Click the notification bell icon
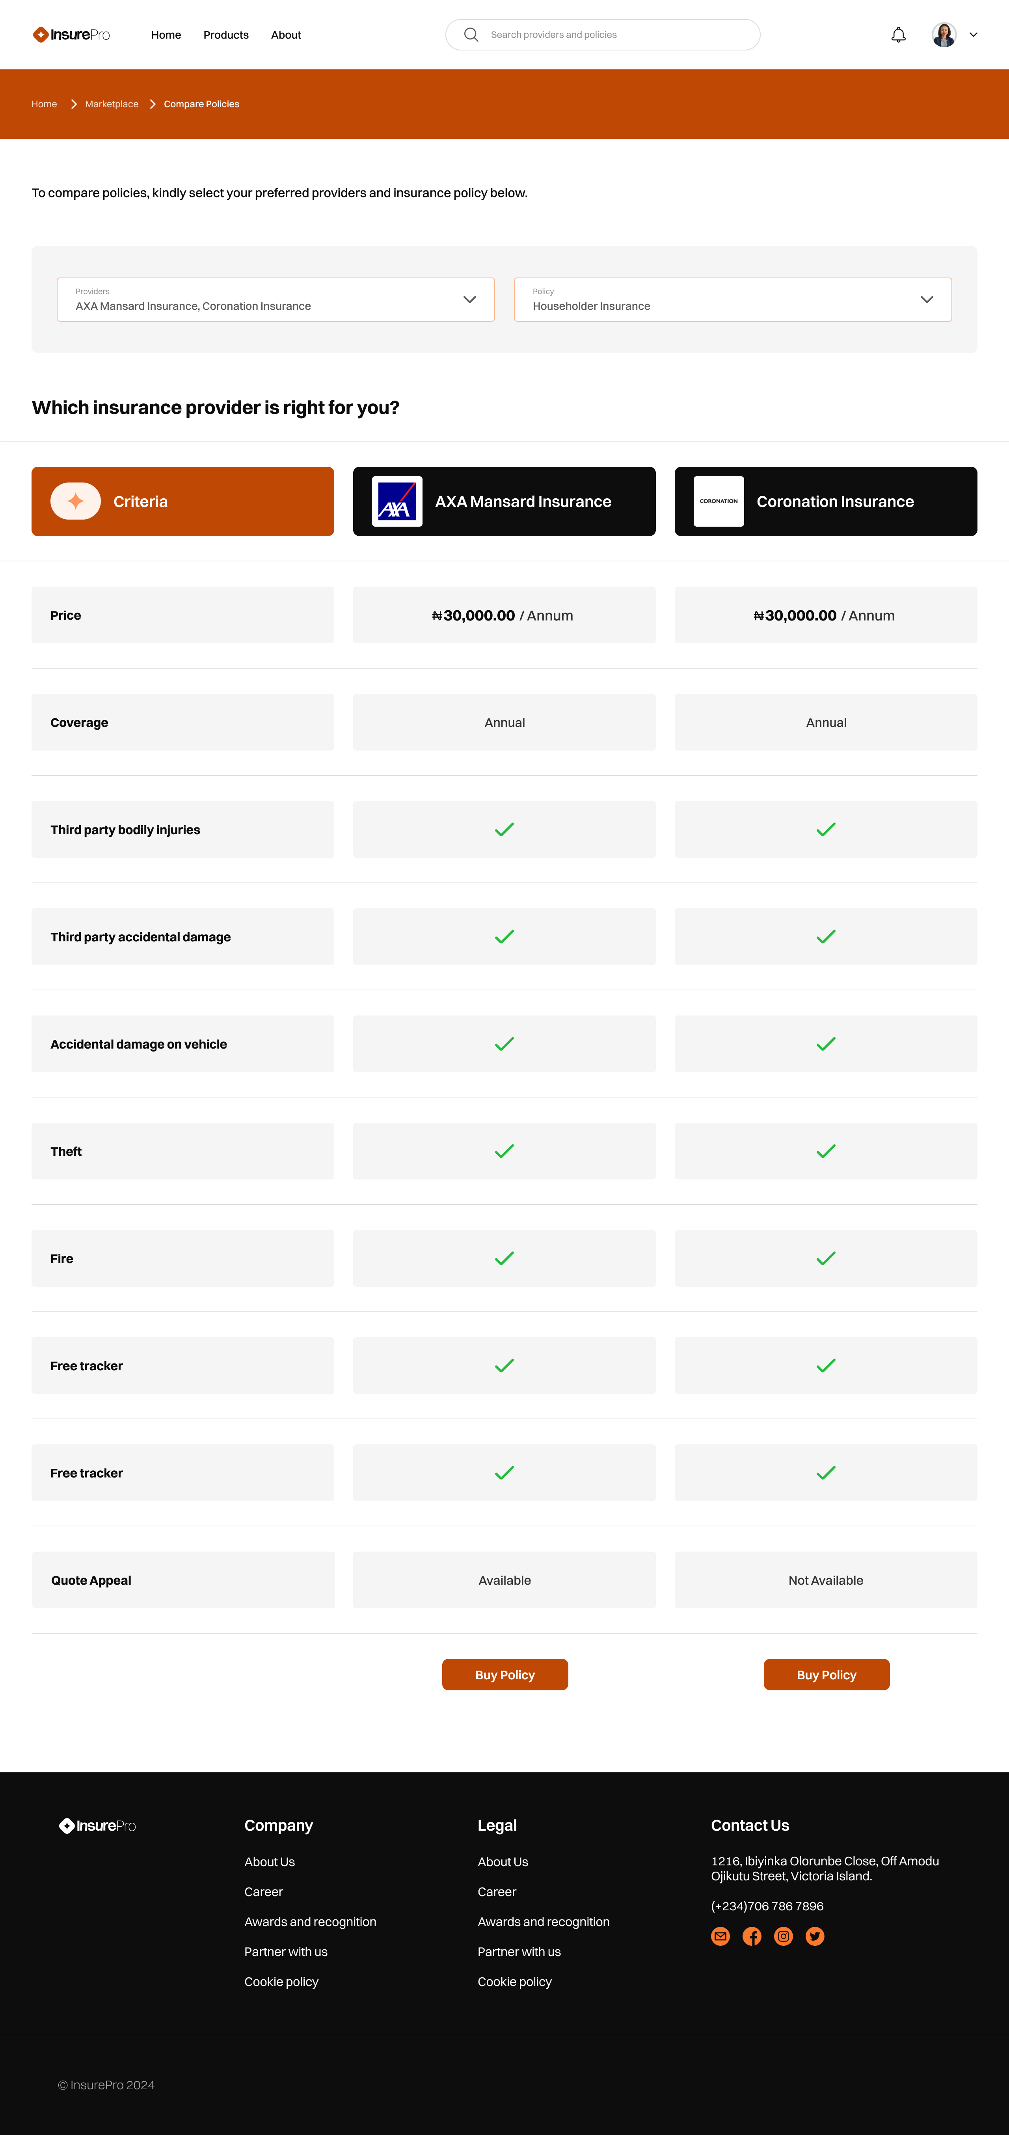1009x2135 pixels. tap(898, 35)
